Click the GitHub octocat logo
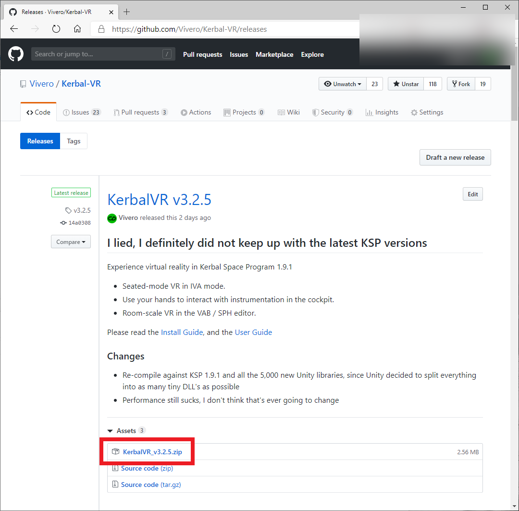Image resolution: width=519 pixels, height=511 pixels. 15,54
